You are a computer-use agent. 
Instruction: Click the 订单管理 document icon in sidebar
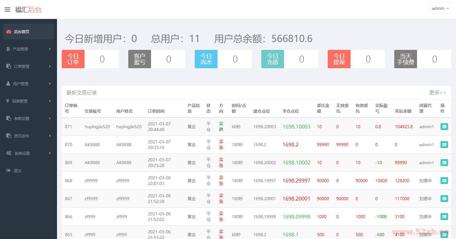(x=9, y=66)
